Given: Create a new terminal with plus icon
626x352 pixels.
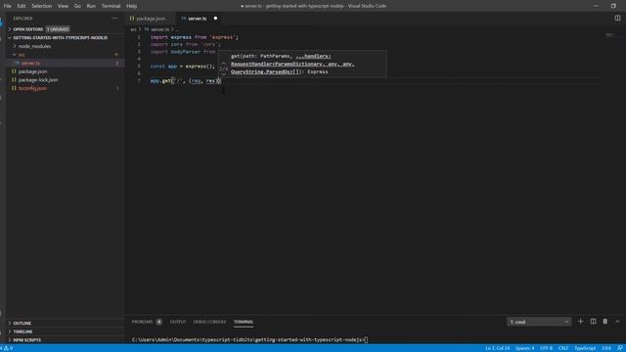Looking at the screenshot, I should coord(580,322).
